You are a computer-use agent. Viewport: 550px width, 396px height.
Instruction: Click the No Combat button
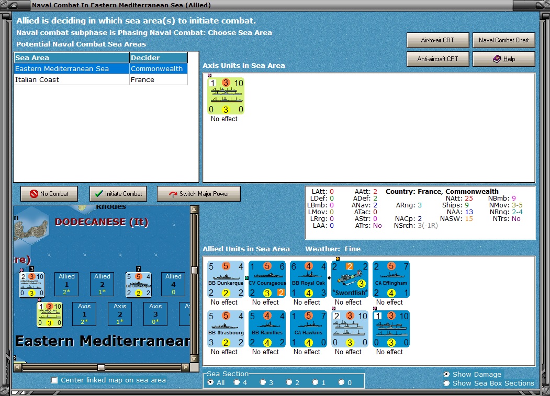[x=49, y=194]
